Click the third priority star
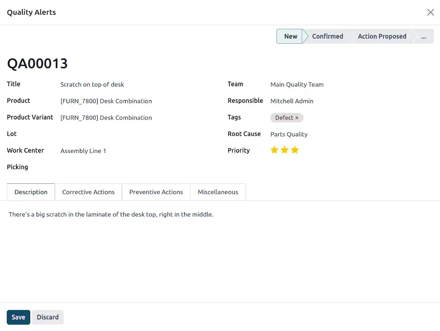 (294, 150)
